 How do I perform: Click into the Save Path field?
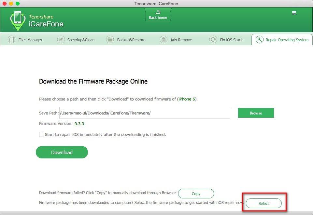(145, 113)
